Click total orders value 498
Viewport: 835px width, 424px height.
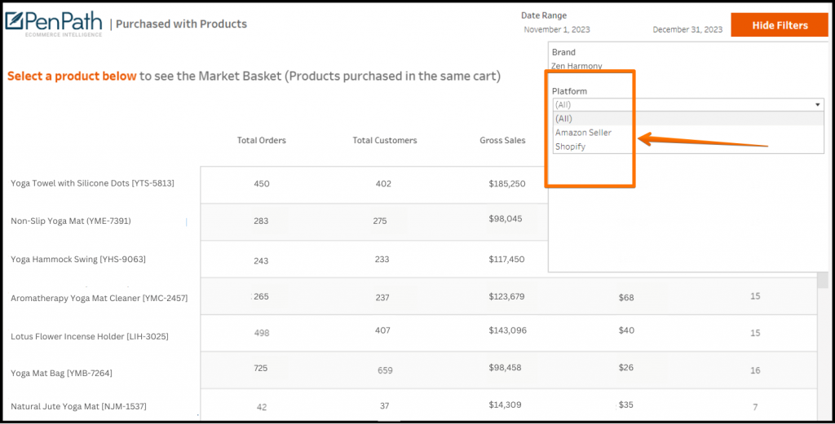262,333
